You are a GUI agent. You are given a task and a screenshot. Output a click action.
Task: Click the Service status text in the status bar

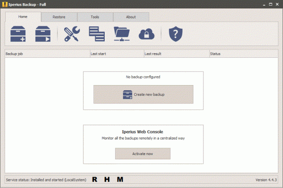46,180
